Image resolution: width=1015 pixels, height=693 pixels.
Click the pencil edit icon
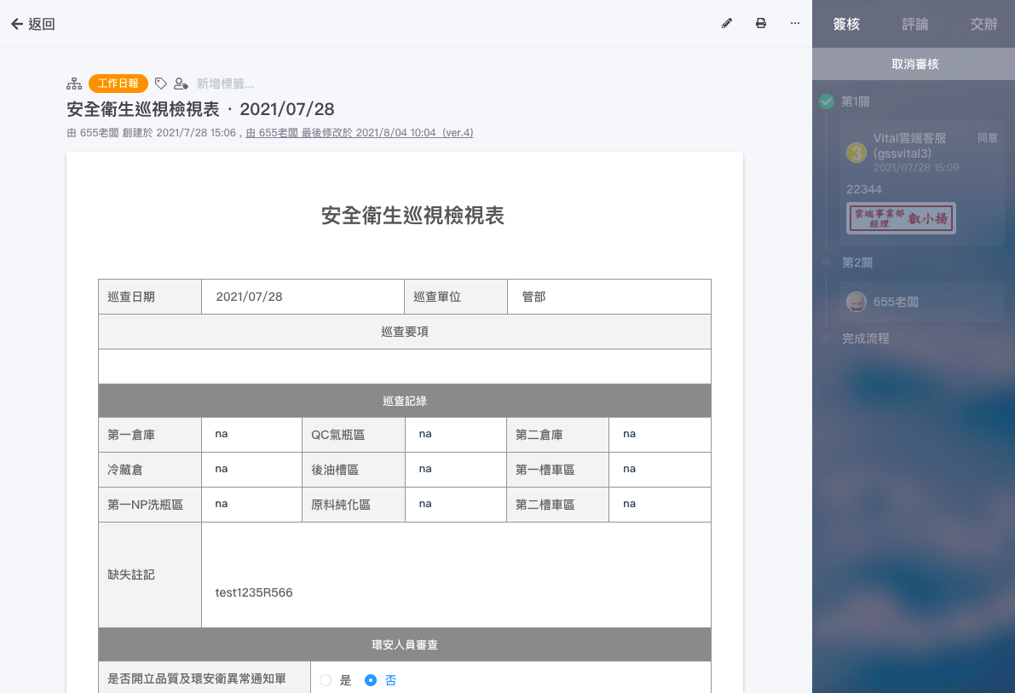click(727, 23)
